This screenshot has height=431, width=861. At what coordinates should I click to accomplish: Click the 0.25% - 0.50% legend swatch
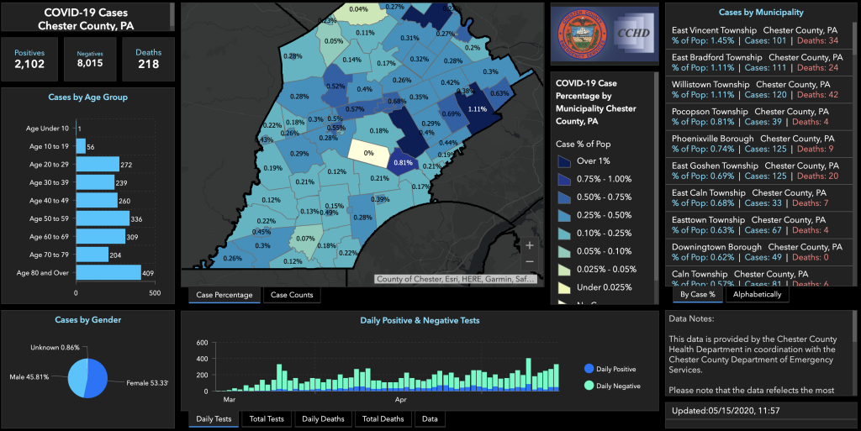click(x=564, y=215)
